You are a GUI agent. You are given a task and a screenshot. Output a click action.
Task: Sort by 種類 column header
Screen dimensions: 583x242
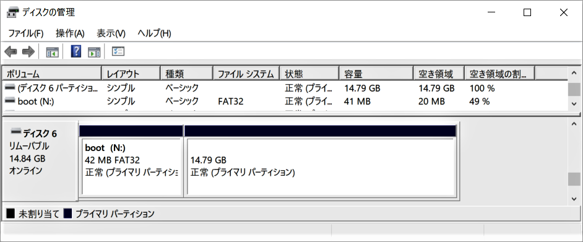(187, 74)
